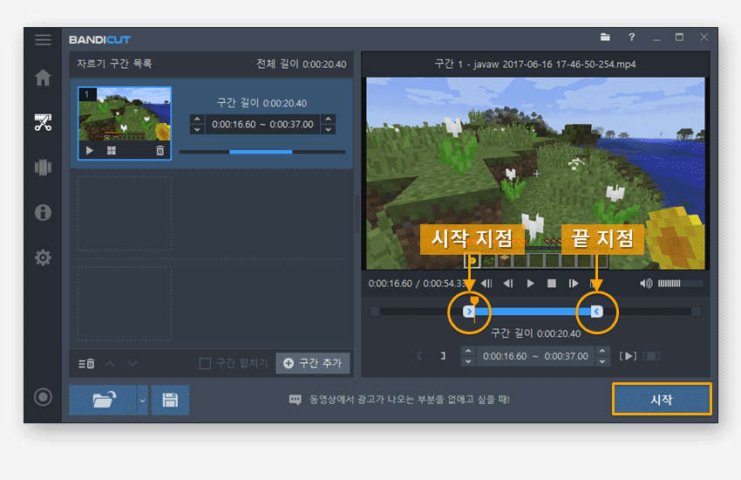The width and height of the screenshot is (741, 480).
Task: Enable the 구간 합치기 merge segments checkbox
Action: 205,363
